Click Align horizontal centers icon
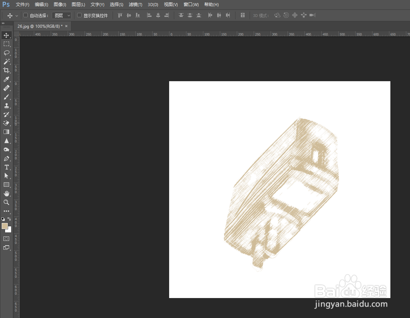The width and height of the screenshot is (410, 318). pos(158,15)
